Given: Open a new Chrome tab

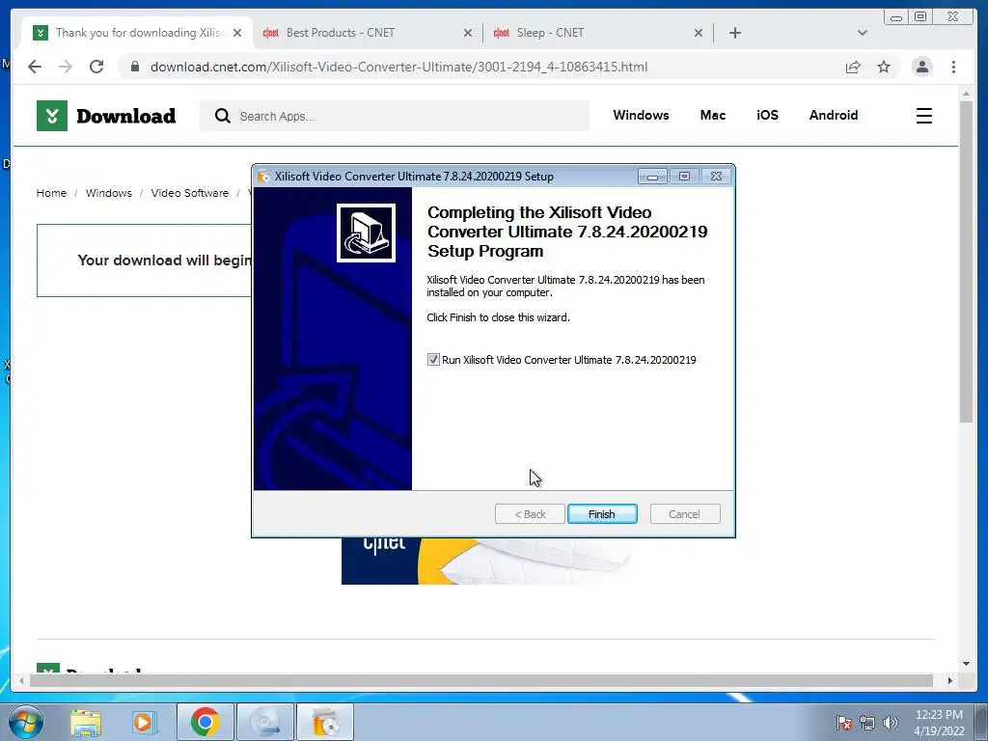Looking at the screenshot, I should click(734, 33).
